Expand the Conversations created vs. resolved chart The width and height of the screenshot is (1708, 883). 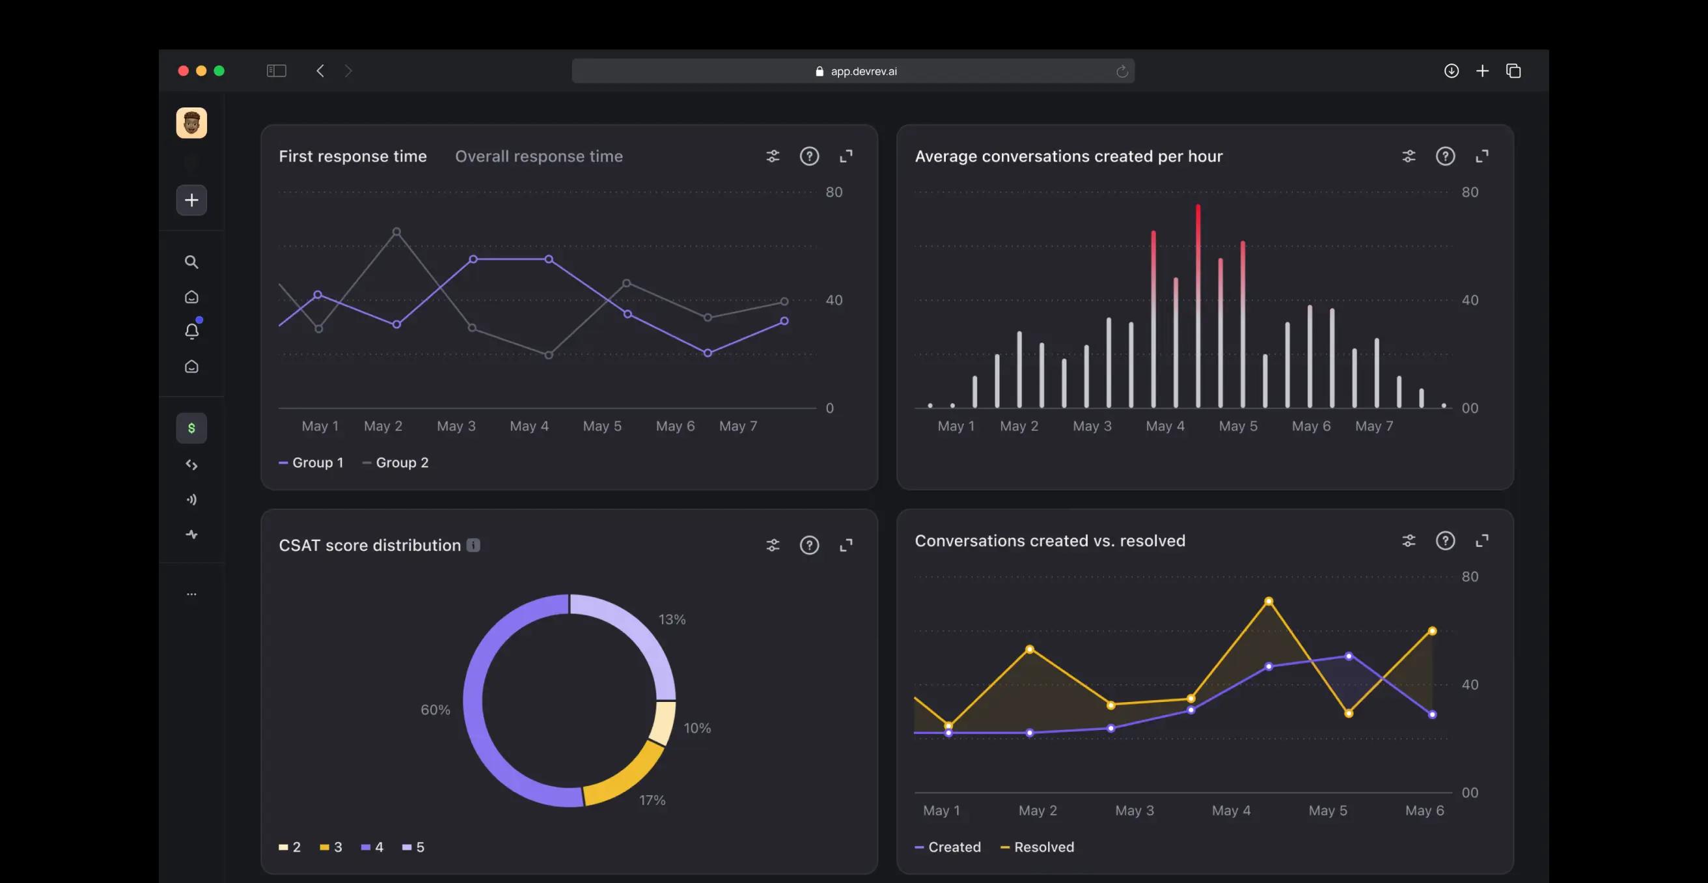coord(1482,540)
